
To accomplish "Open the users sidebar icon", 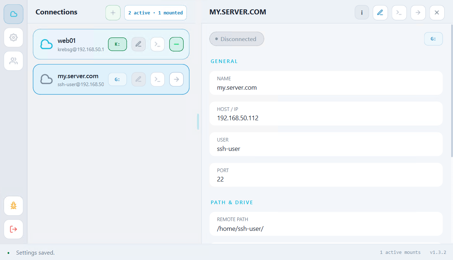I will click(x=14, y=61).
